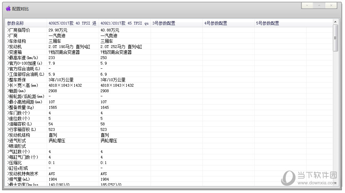345x193 pixels.
Task: Click the curb weight value 1645
Action: 105,107
